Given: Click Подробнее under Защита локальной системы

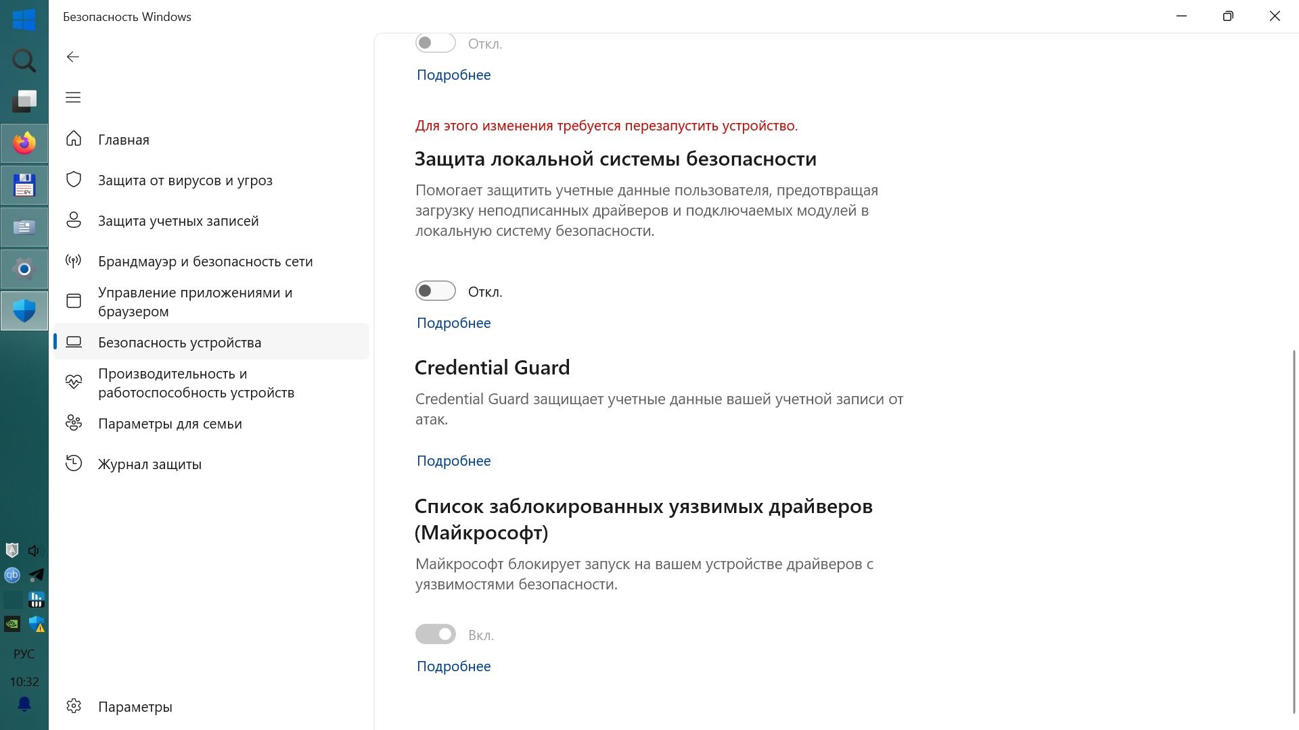Looking at the screenshot, I should [453, 323].
